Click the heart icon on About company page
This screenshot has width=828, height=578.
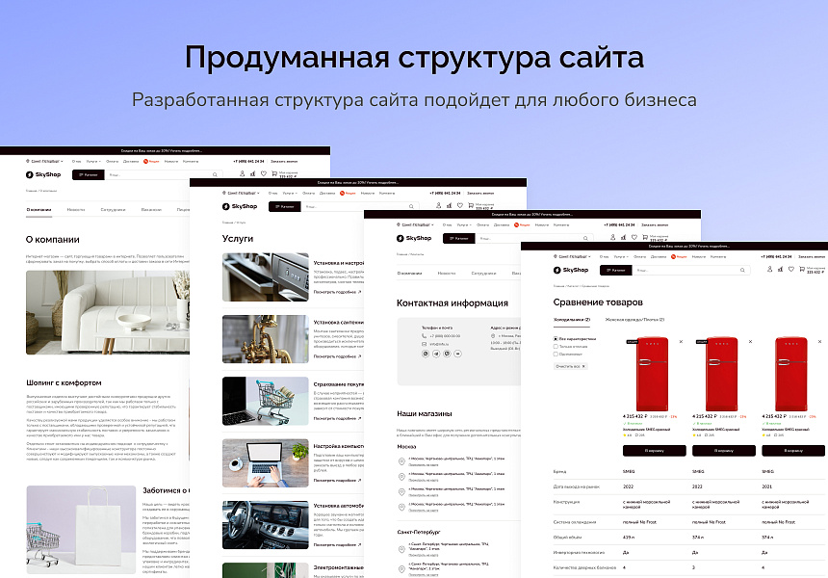click(x=265, y=174)
